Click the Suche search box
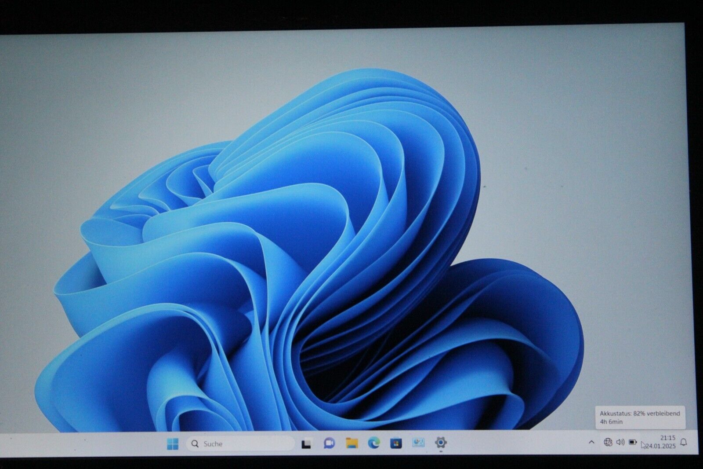The image size is (703, 469). click(240, 444)
